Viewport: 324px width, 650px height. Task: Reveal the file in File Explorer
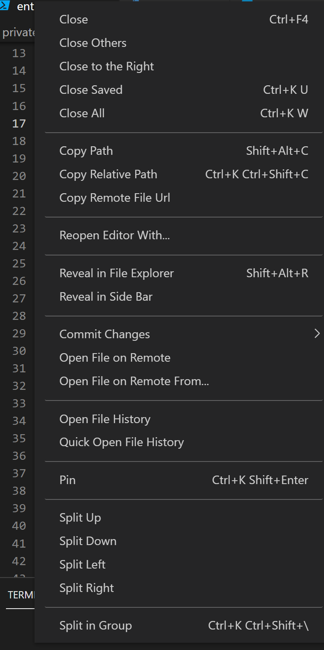tap(116, 273)
